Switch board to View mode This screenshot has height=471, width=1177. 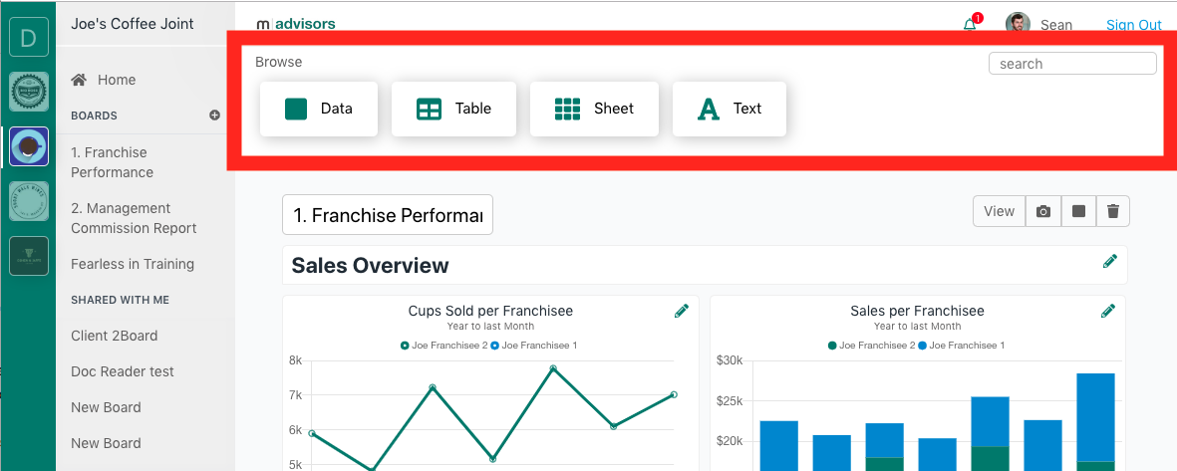point(999,211)
